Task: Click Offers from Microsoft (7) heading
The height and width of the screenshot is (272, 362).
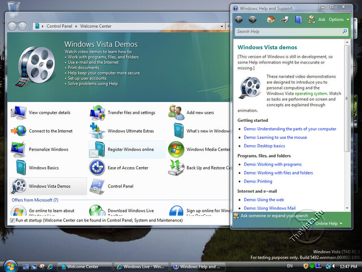Action: pyautogui.click(x=35, y=200)
